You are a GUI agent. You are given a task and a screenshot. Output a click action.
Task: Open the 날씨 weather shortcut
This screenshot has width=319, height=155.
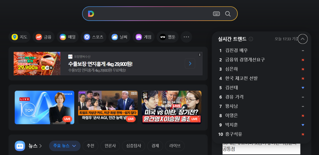(x=119, y=37)
